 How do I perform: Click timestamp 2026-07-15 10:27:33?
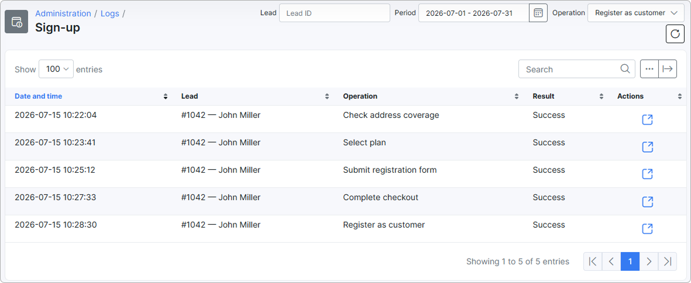[x=55, y=197]
